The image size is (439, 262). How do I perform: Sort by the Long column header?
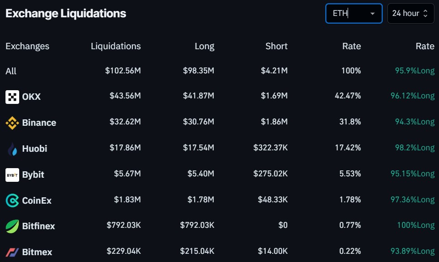click(x=204, y=46)
